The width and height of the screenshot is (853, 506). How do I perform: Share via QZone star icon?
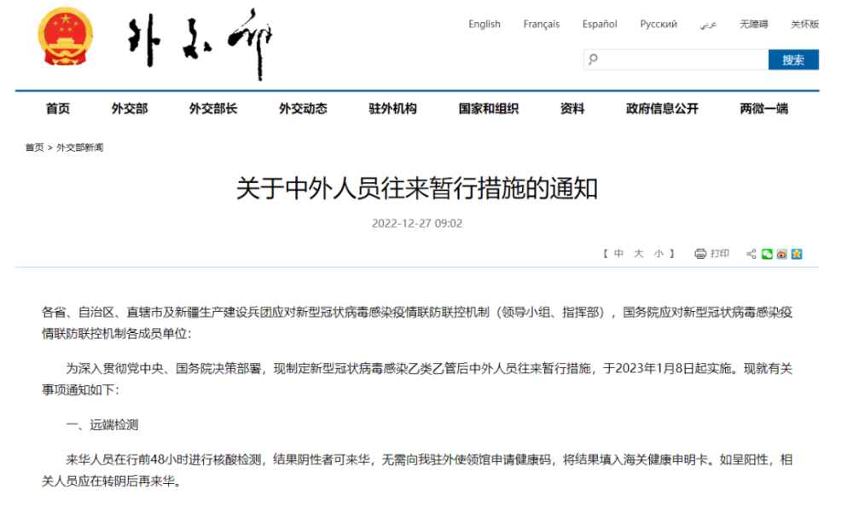pyautogui.click(x=797, y=254)
